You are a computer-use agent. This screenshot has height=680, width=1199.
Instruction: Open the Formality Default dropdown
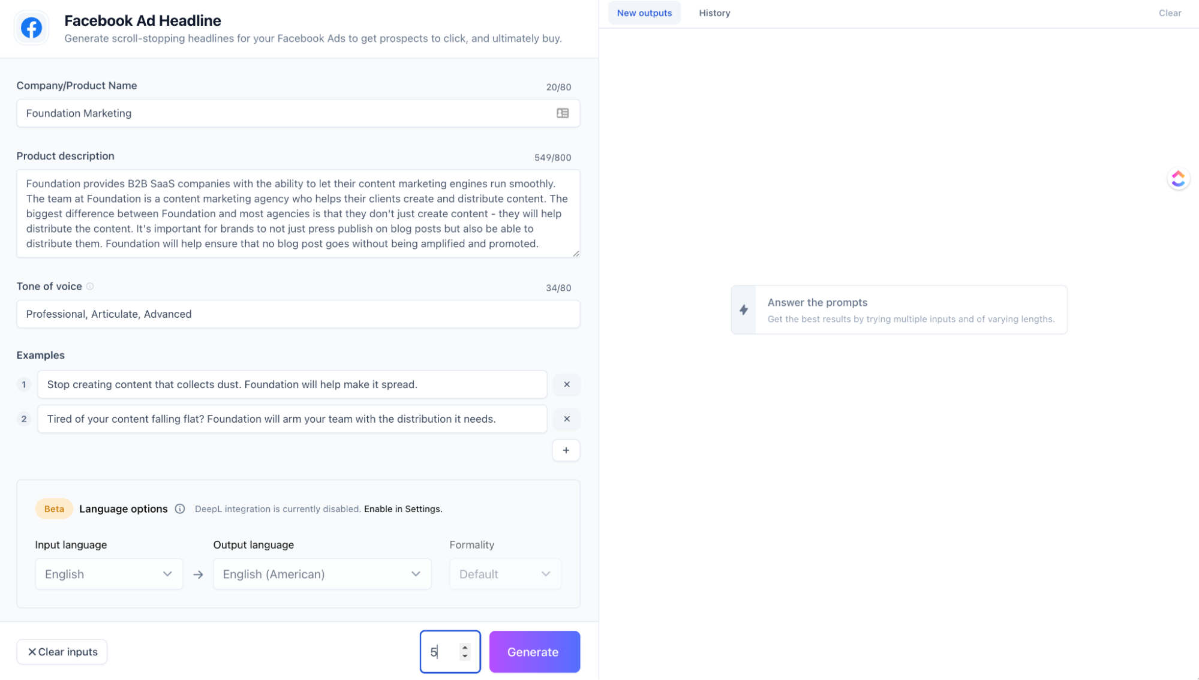pos(504,574)
